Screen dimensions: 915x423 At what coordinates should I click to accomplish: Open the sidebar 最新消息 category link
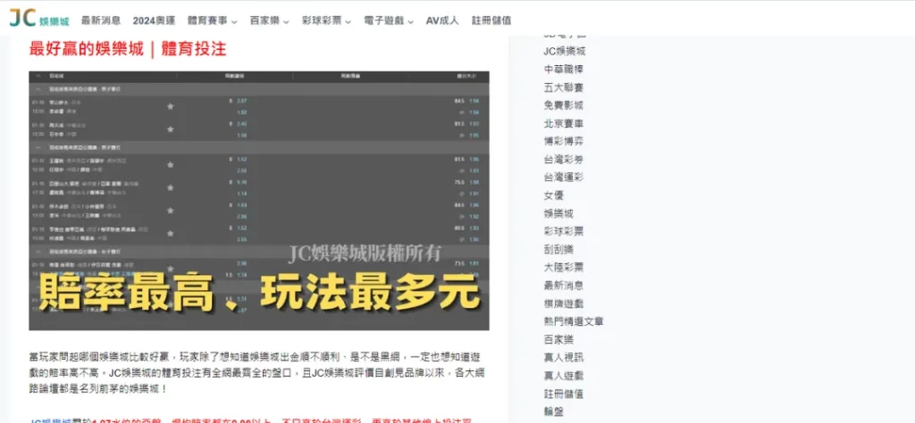tap(563, 286)
